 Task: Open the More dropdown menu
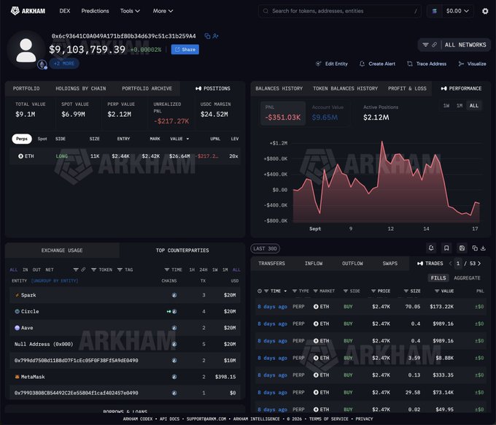coord(163,11)
